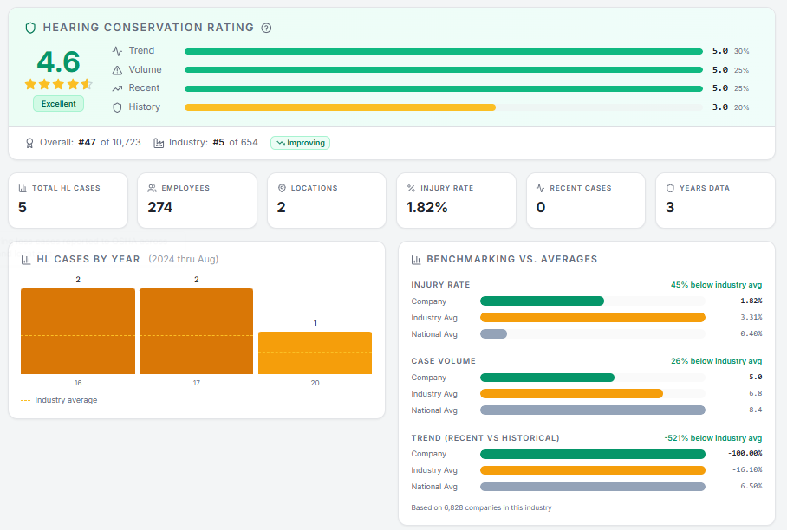This screenshot has height=530, width=787.
Task: Click the shield icon in rating header
Action: pos(30,28)
